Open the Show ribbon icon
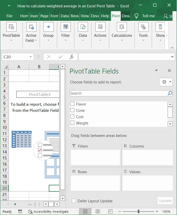177x215 pixels. pyautogui.click(x=160, y=27)
